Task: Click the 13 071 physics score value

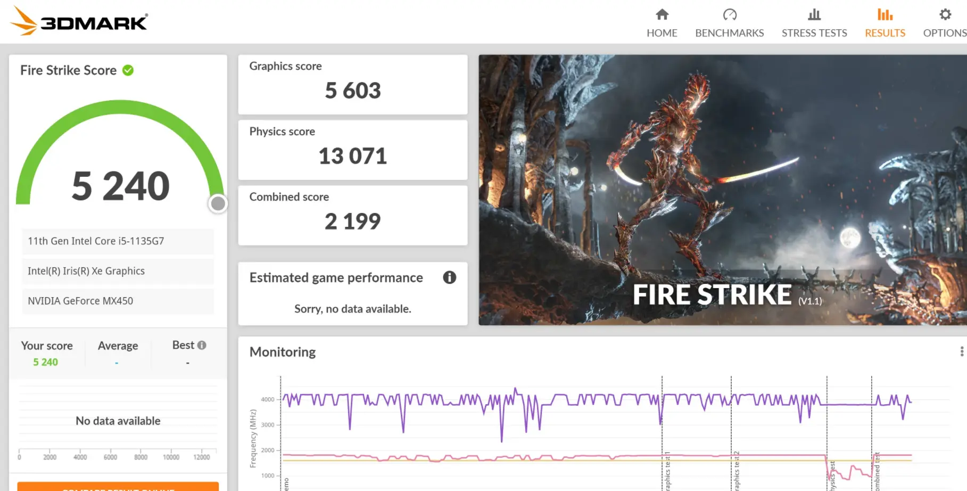Action: pos(353,156)
